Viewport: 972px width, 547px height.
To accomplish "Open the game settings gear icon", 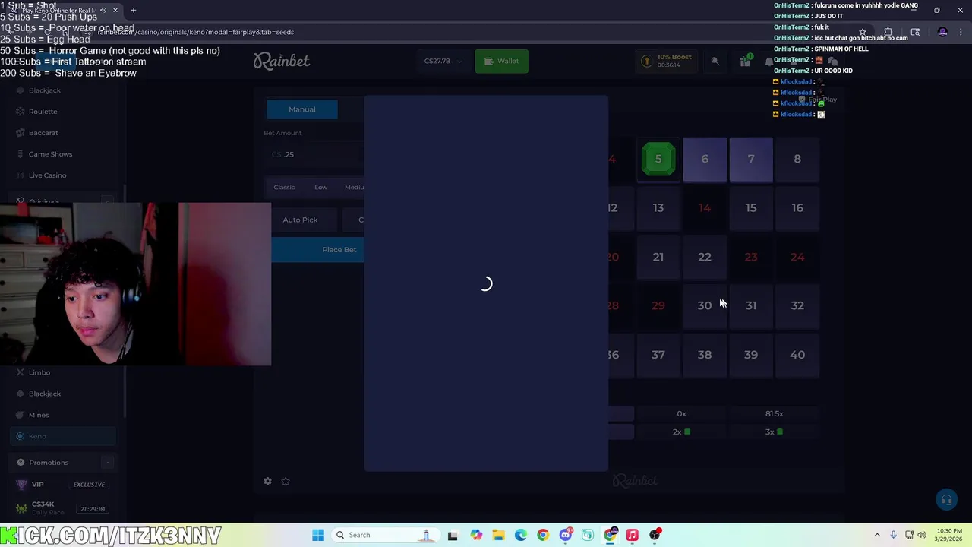I will [x=267, y=481].
